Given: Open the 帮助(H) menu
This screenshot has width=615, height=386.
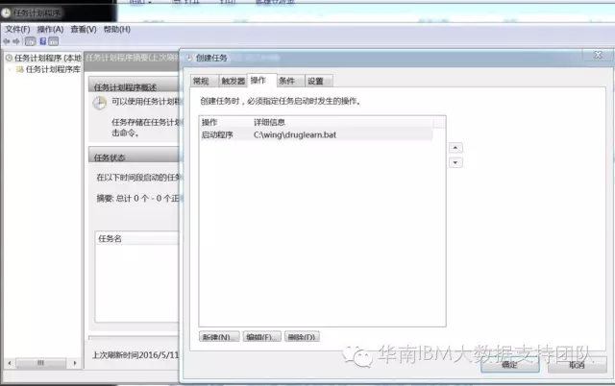Looking at the screenshot, I should 117,30.
